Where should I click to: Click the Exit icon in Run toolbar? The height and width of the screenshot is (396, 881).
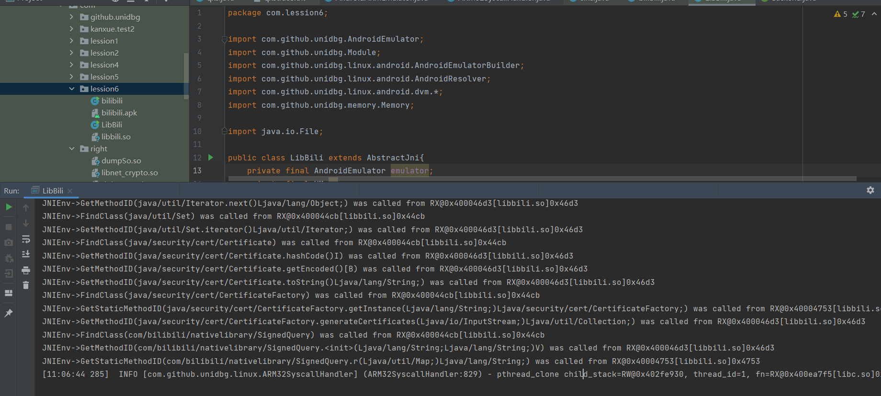click(x=9, y=274)
